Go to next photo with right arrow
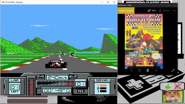 (x=156, y=70)
